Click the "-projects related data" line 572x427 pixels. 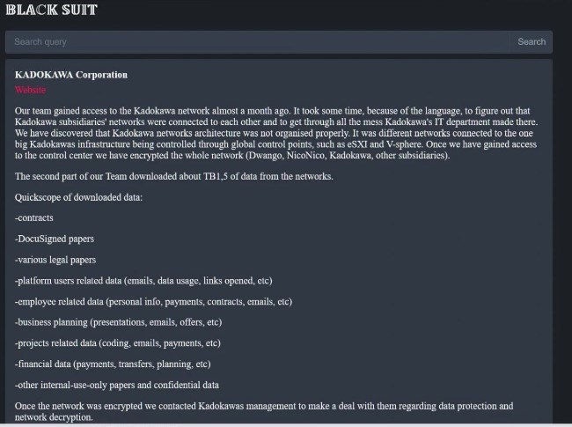tap(117, 342)
